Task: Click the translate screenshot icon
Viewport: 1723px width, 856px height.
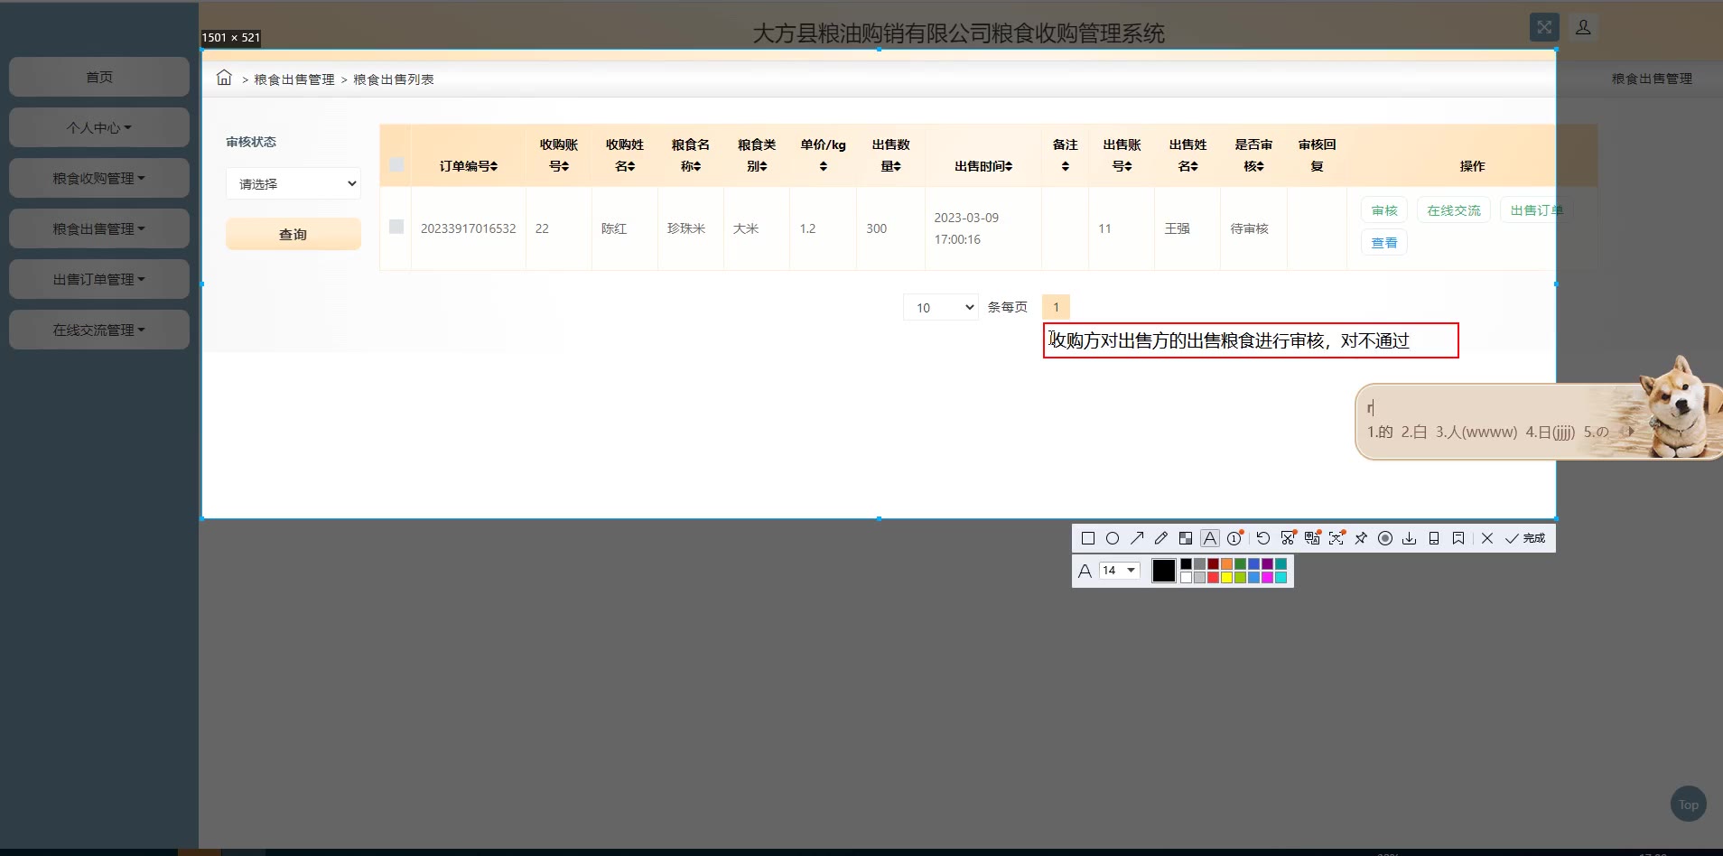Action: (1312, 538)
